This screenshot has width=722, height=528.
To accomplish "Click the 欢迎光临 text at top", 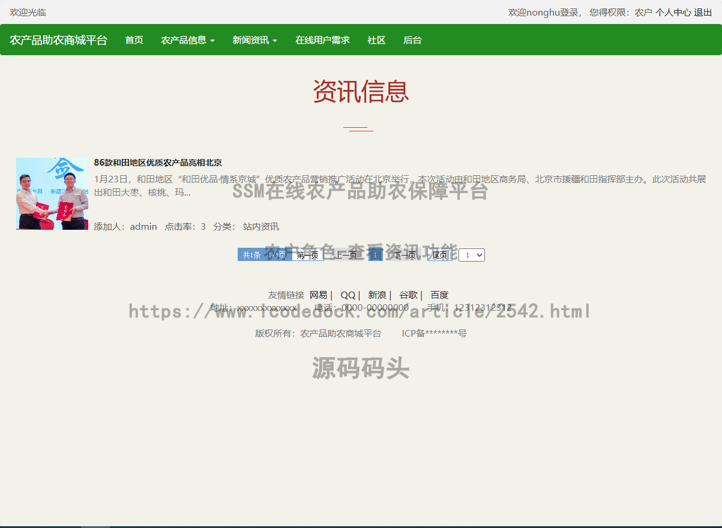I will [28, 12].
